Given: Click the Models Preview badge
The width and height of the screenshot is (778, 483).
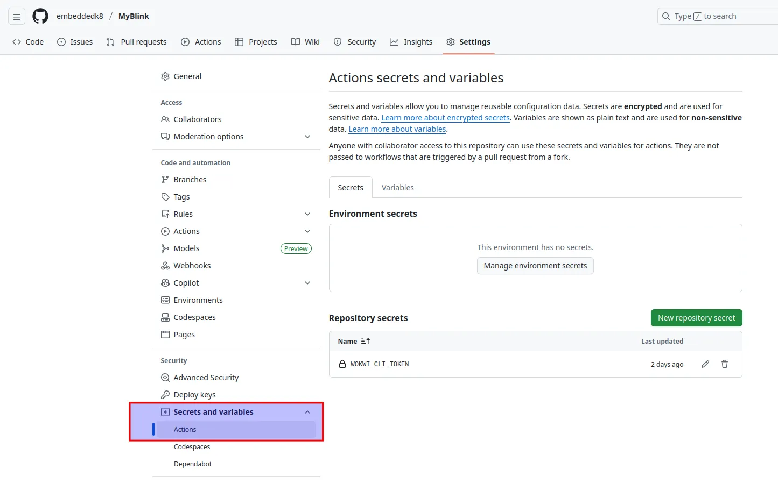Looking at the screenshot, I should (296, 248).
